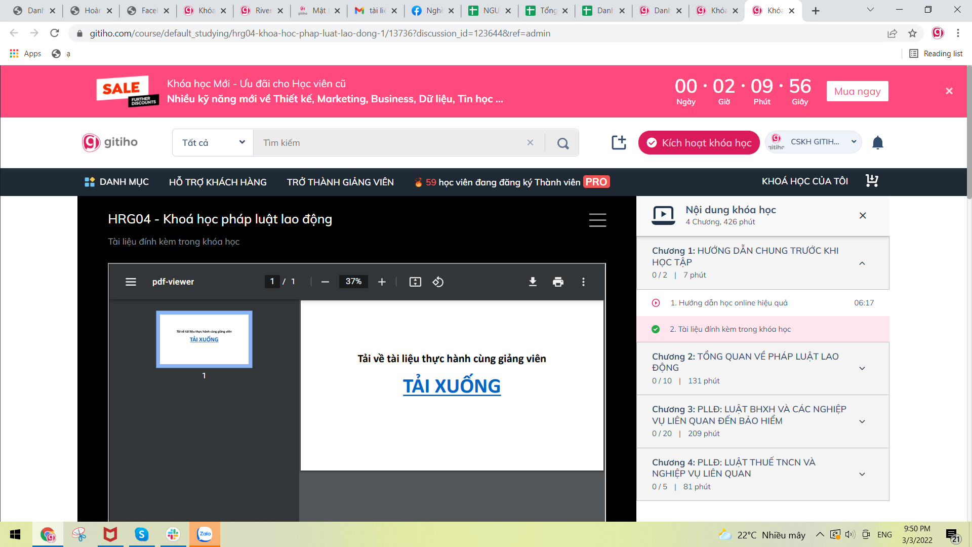This screenshot has height=547, width=972.
Task: Download the PDF file
Action: point(533,282)
